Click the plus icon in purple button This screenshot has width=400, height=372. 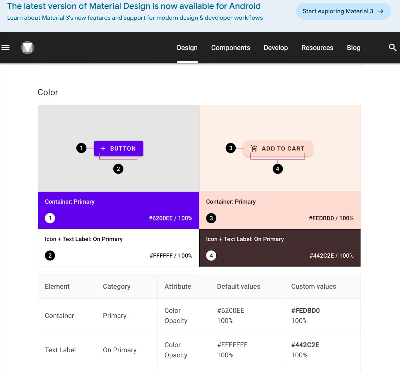pyautogui.click(x=103, y=149)
